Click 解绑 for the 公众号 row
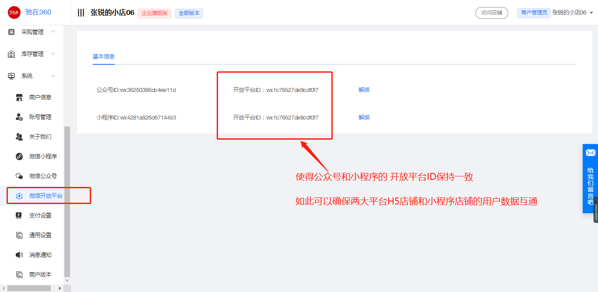The height and width of the screenshot is (292, 598). click(x=364, y=90)
